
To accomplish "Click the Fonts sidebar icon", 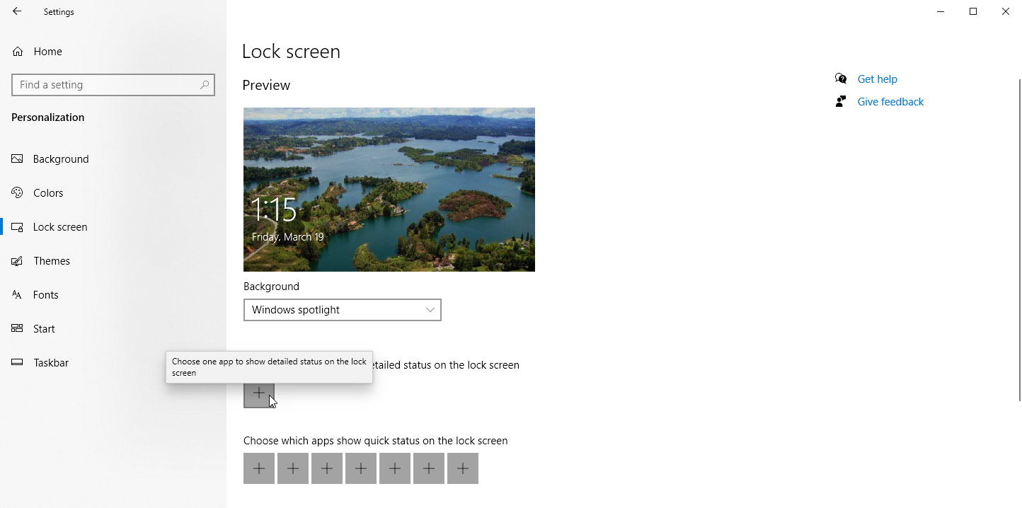I will click(x=18, y=295).
